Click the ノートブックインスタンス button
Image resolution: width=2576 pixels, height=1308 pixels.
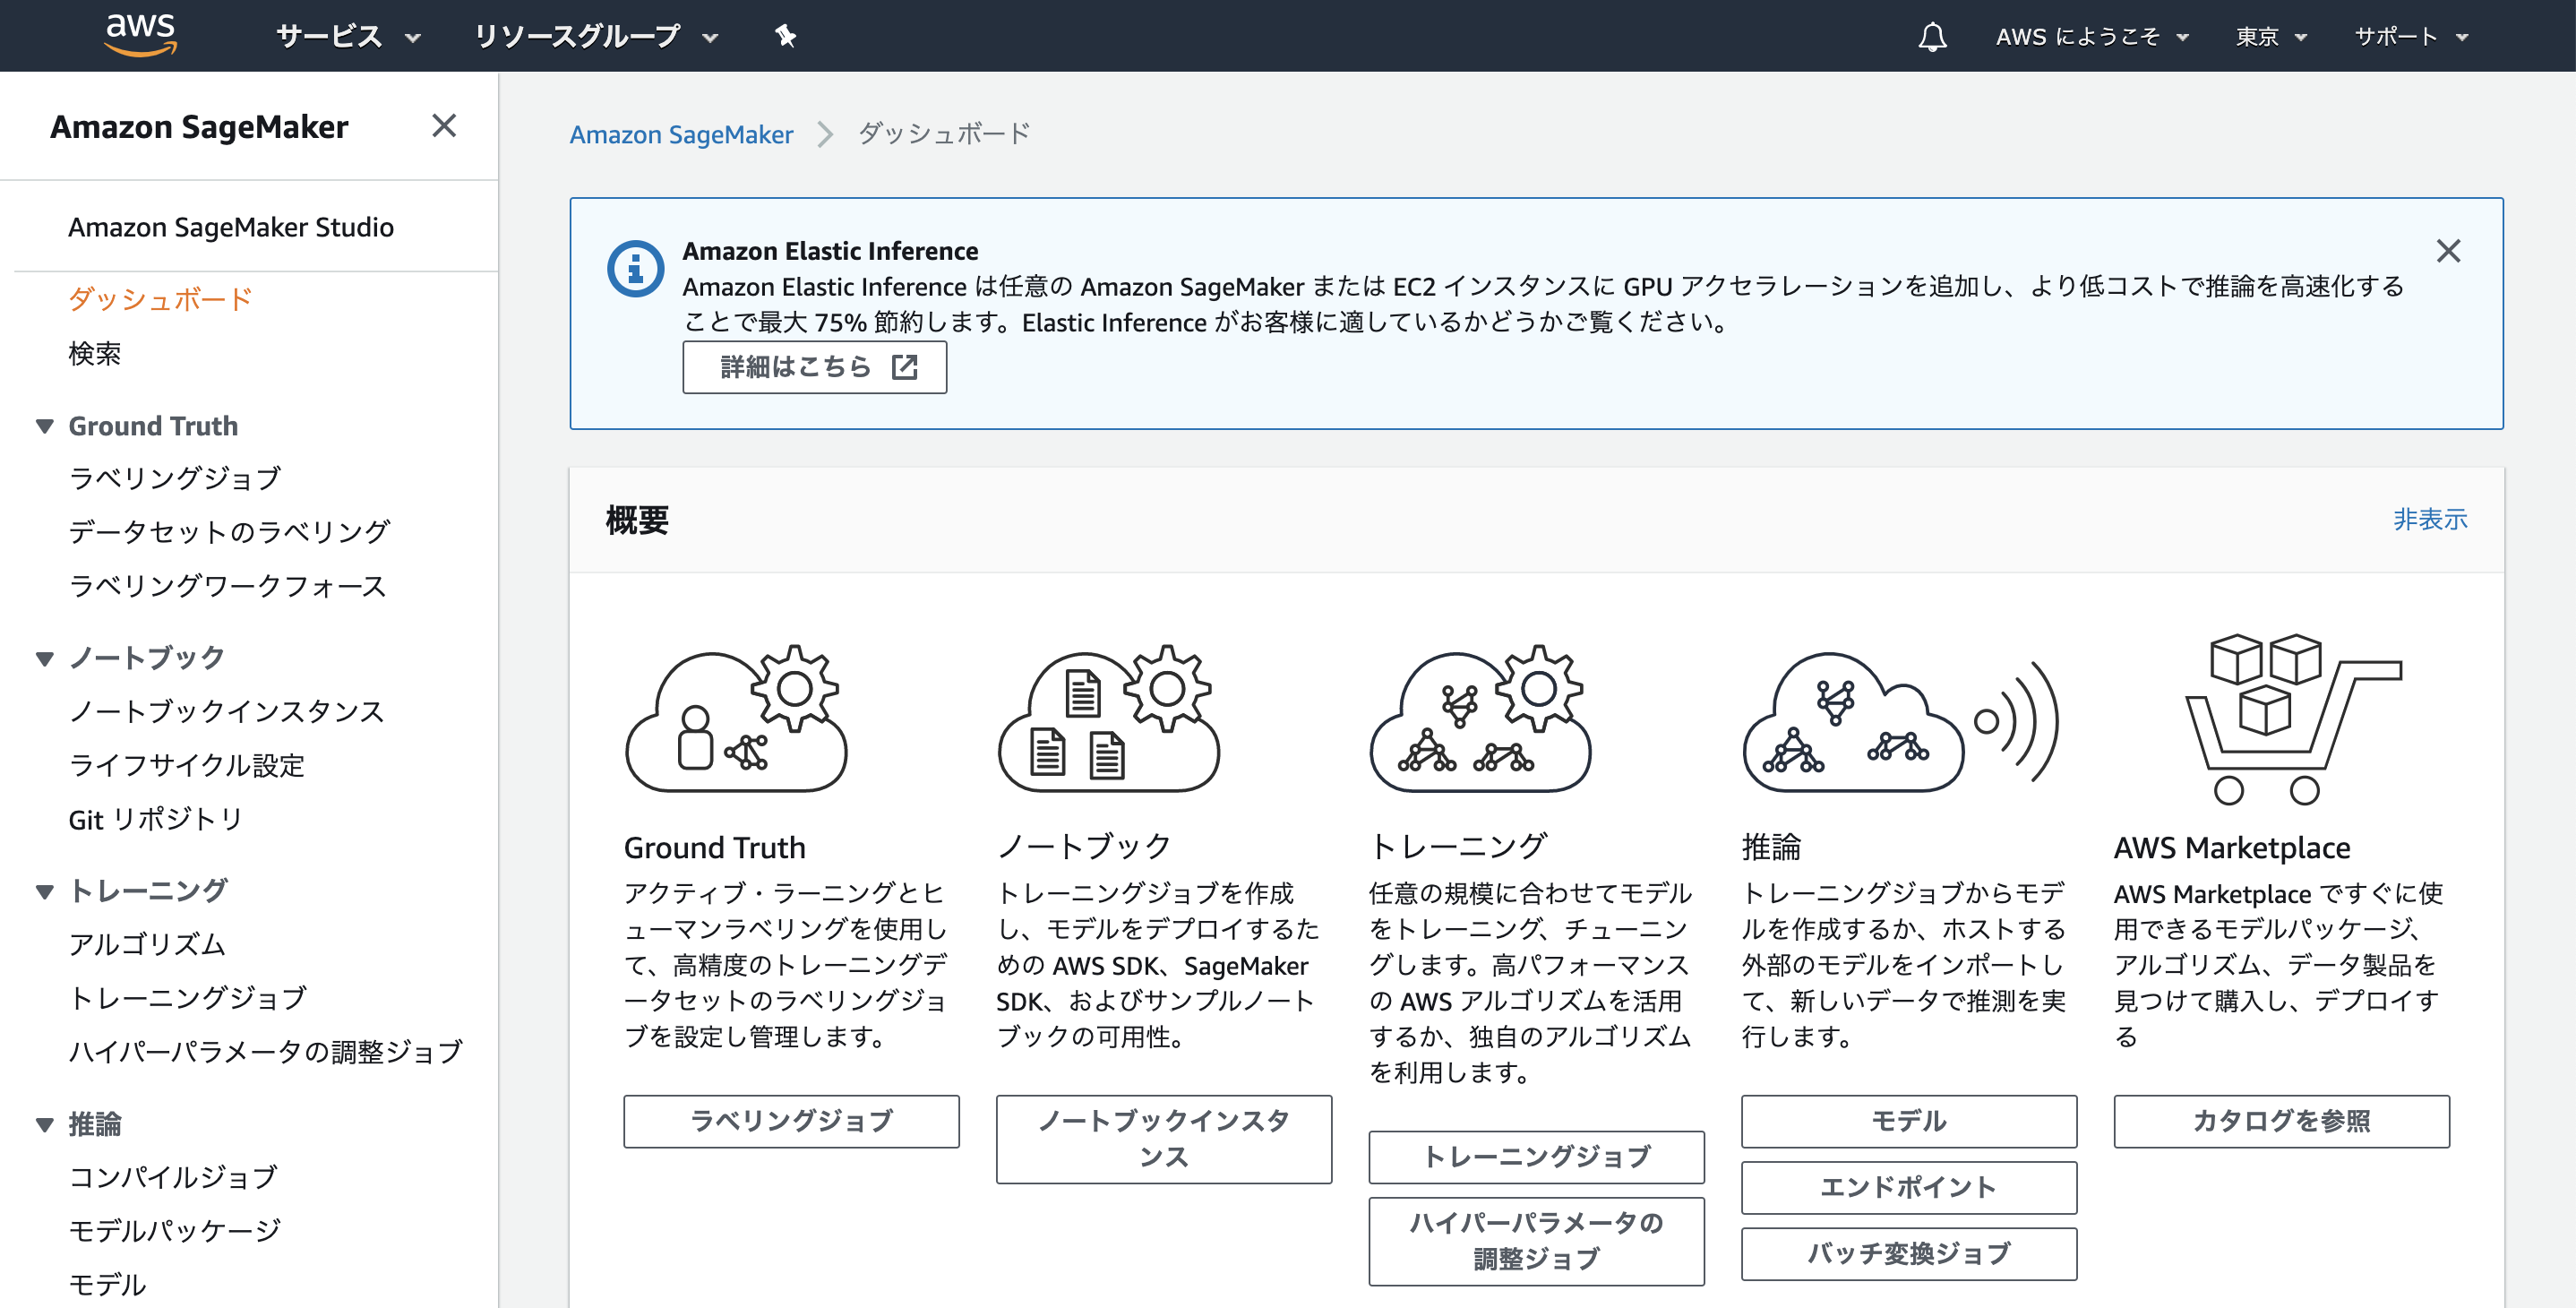1164,1139
